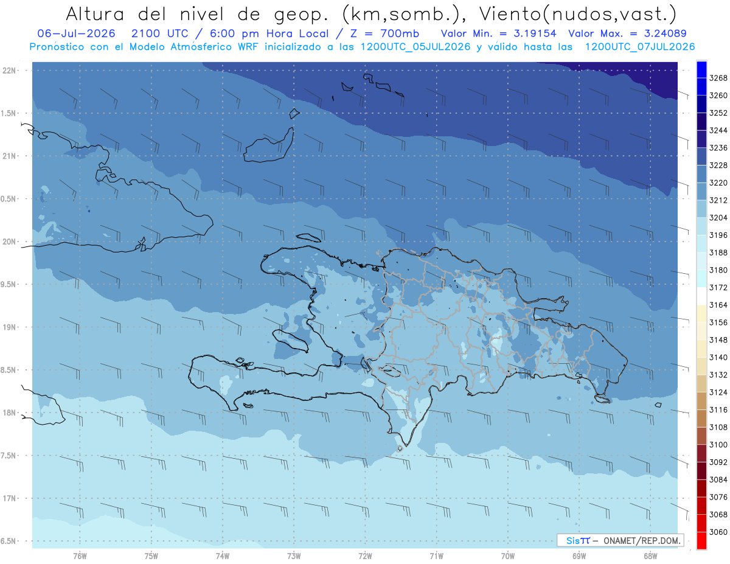Click the colorbar value '3244'
Viewport: 730px width, 564px height.
(x=718, y=130)
